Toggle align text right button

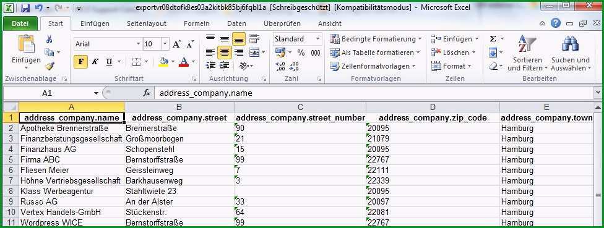click(238, 52)
